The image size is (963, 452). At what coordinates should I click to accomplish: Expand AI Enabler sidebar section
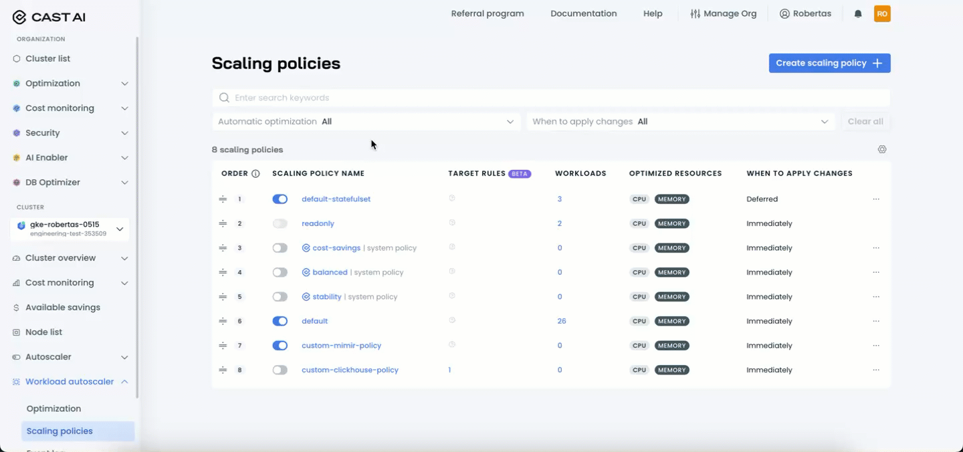[70, 158]
